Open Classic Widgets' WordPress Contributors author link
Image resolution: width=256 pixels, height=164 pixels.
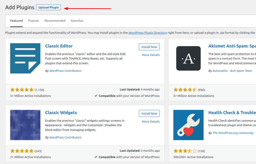[x=65, y=137]
